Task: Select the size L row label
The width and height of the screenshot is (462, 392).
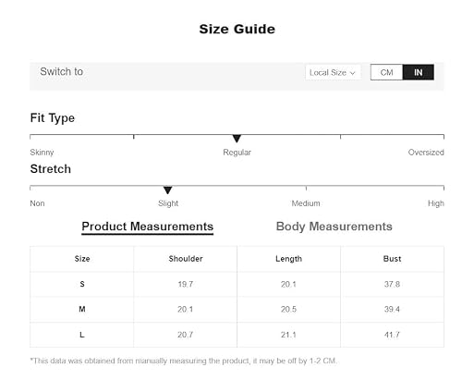Action: tap(82, 335)
